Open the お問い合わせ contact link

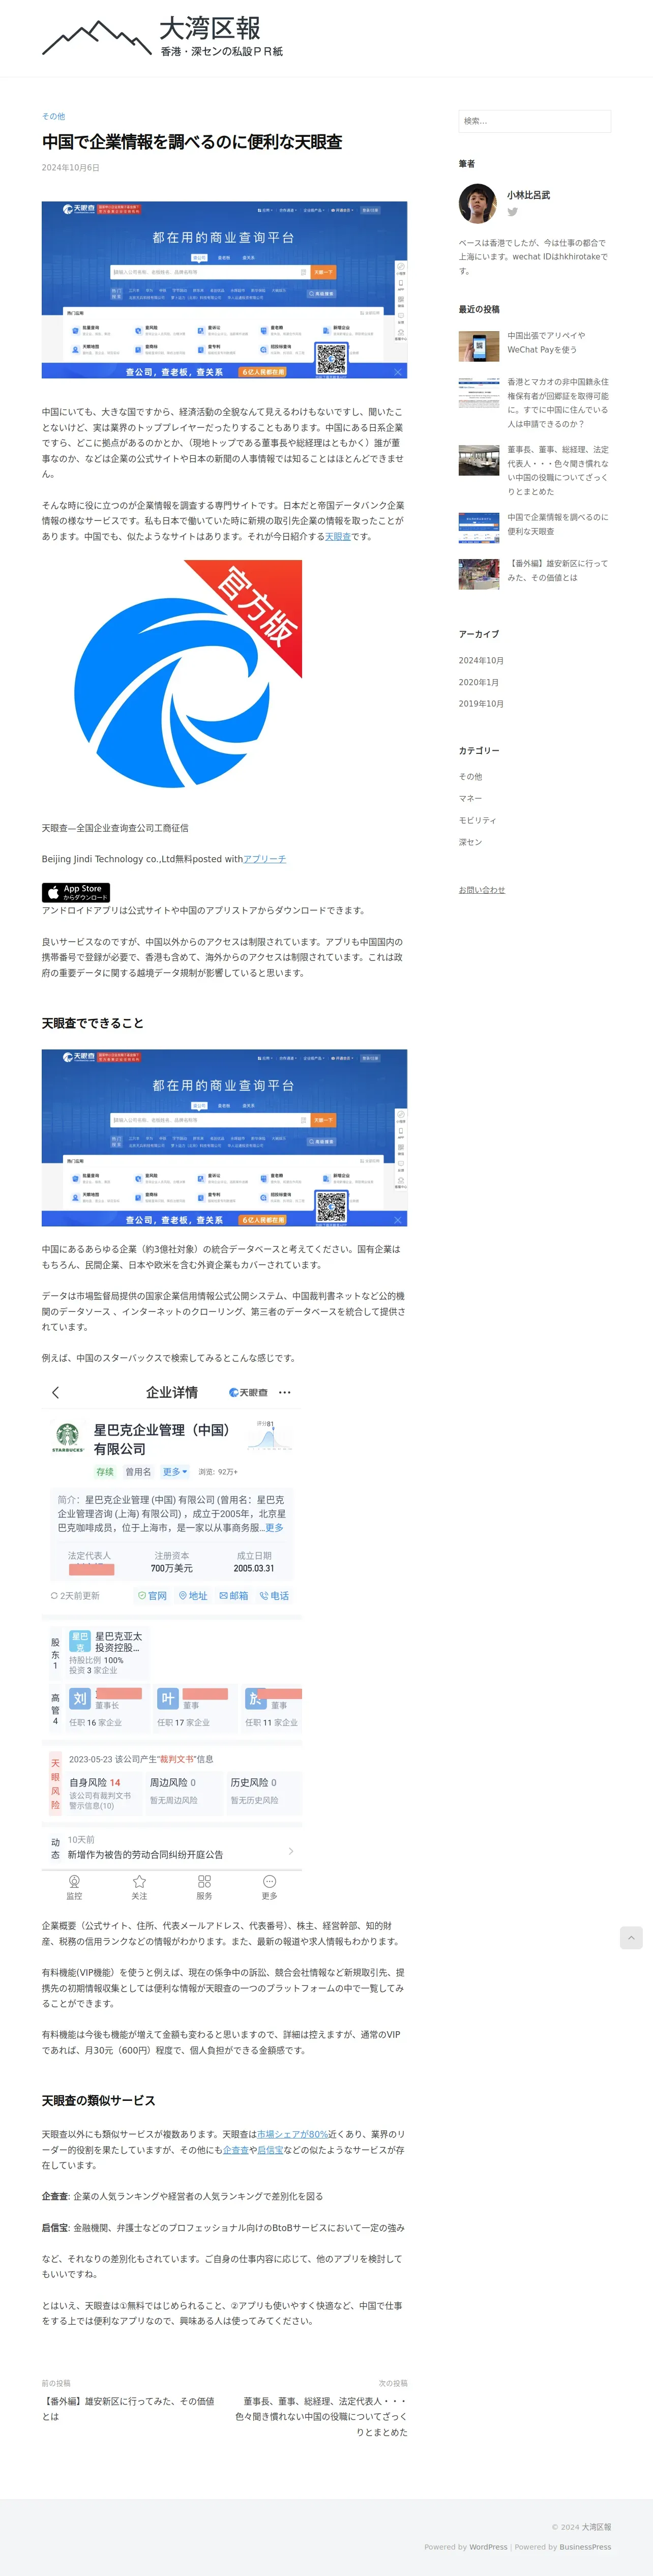(x=482, y=890)
